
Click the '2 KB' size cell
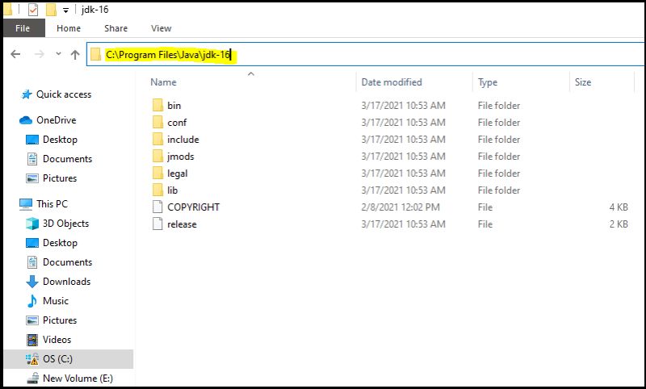coord(619,224)
